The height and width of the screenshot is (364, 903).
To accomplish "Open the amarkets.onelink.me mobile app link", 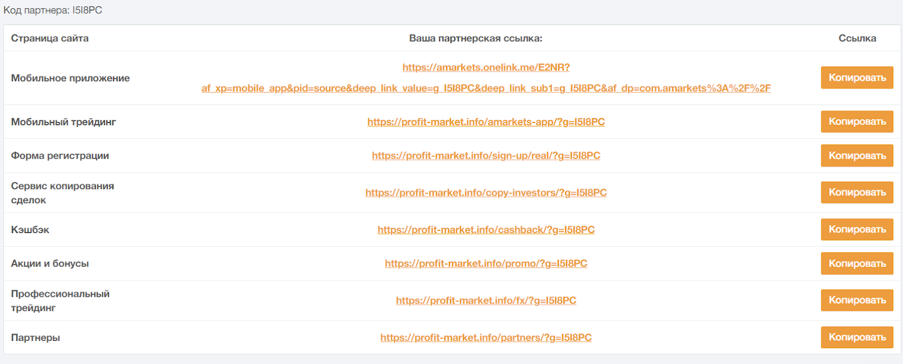I will [486, 78].
